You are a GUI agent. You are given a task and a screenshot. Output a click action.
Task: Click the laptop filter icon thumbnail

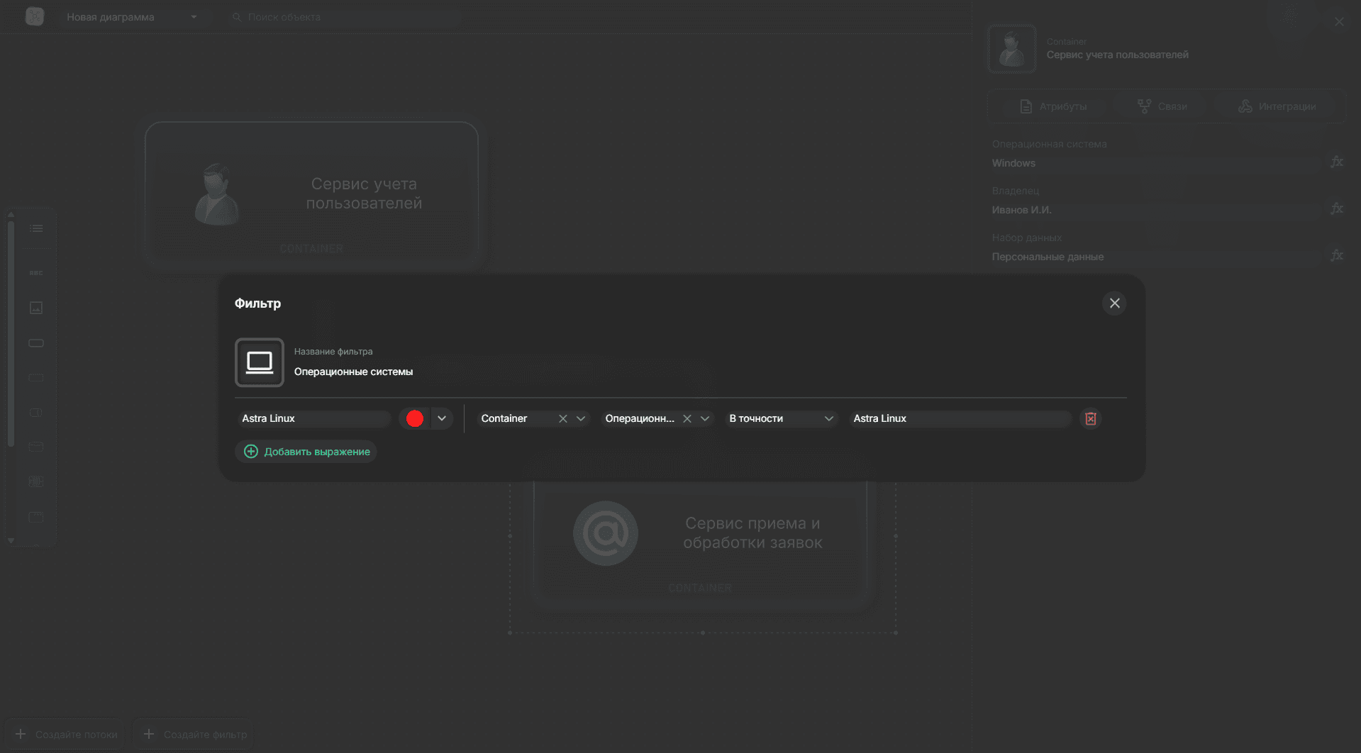click(259, 362)
